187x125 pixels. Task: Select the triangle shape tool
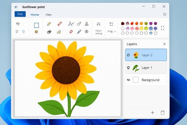pyautogui.click(x=87, y=24)
